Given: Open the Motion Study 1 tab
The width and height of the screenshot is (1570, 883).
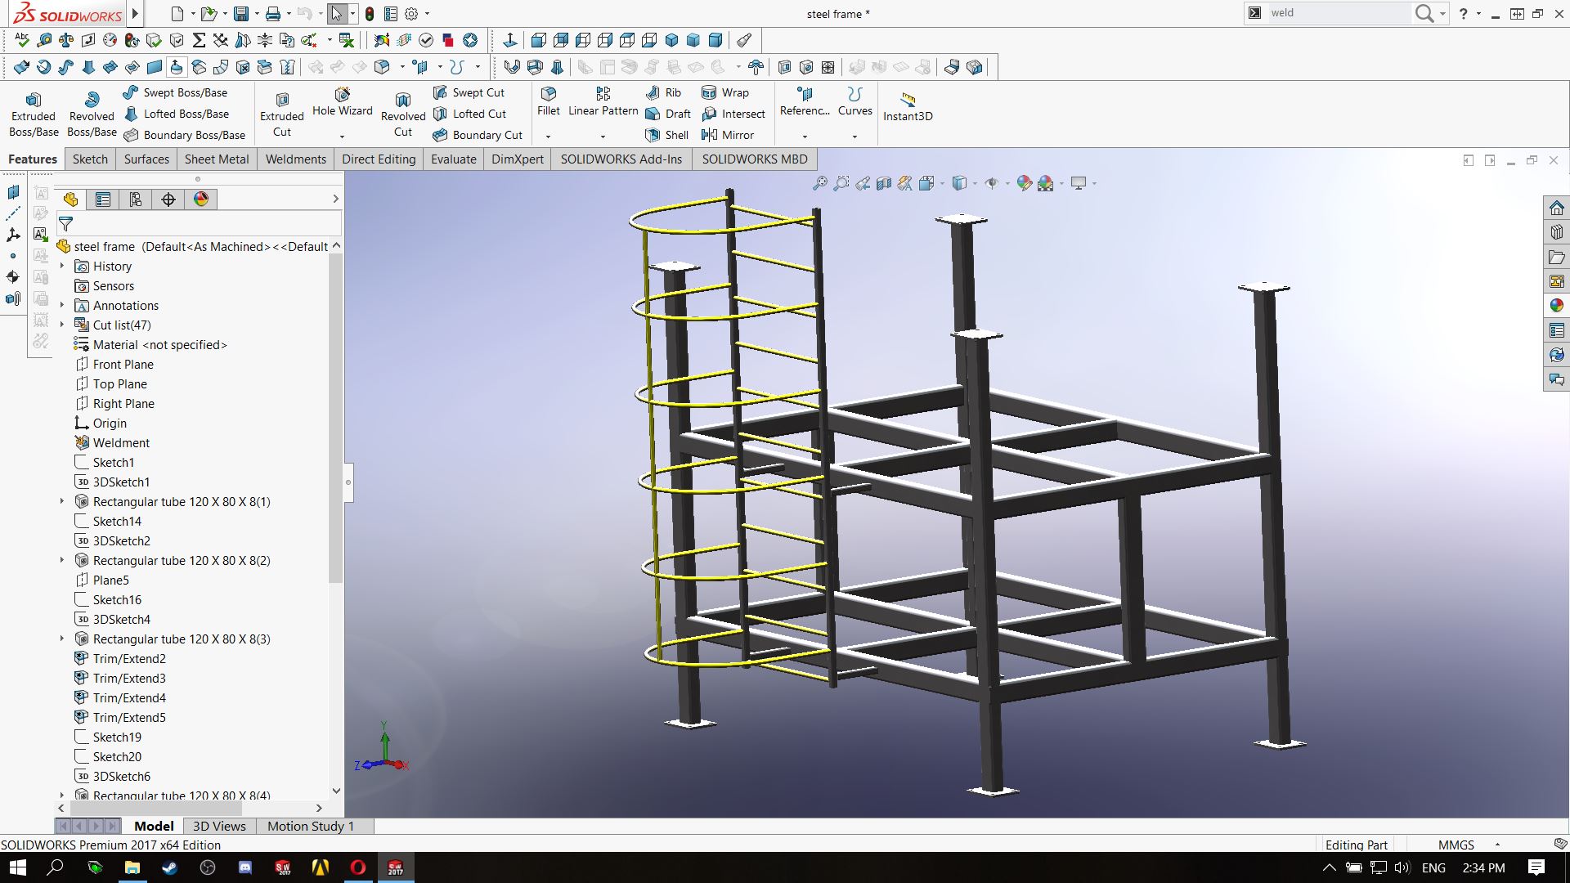Looking at the screenshot, I should 311,827.
